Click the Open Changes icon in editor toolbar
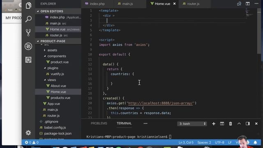Image resolution: width=263 pixels, height=148 pixels. click(239, 4)
